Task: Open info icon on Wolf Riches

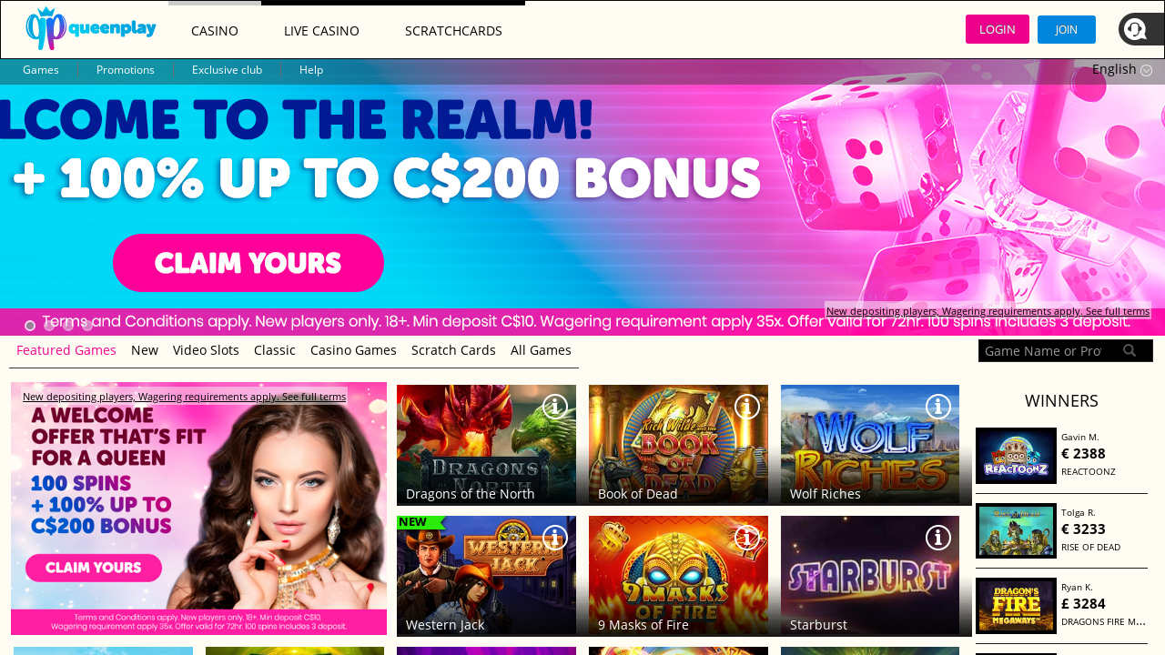Action: point(938,407)
